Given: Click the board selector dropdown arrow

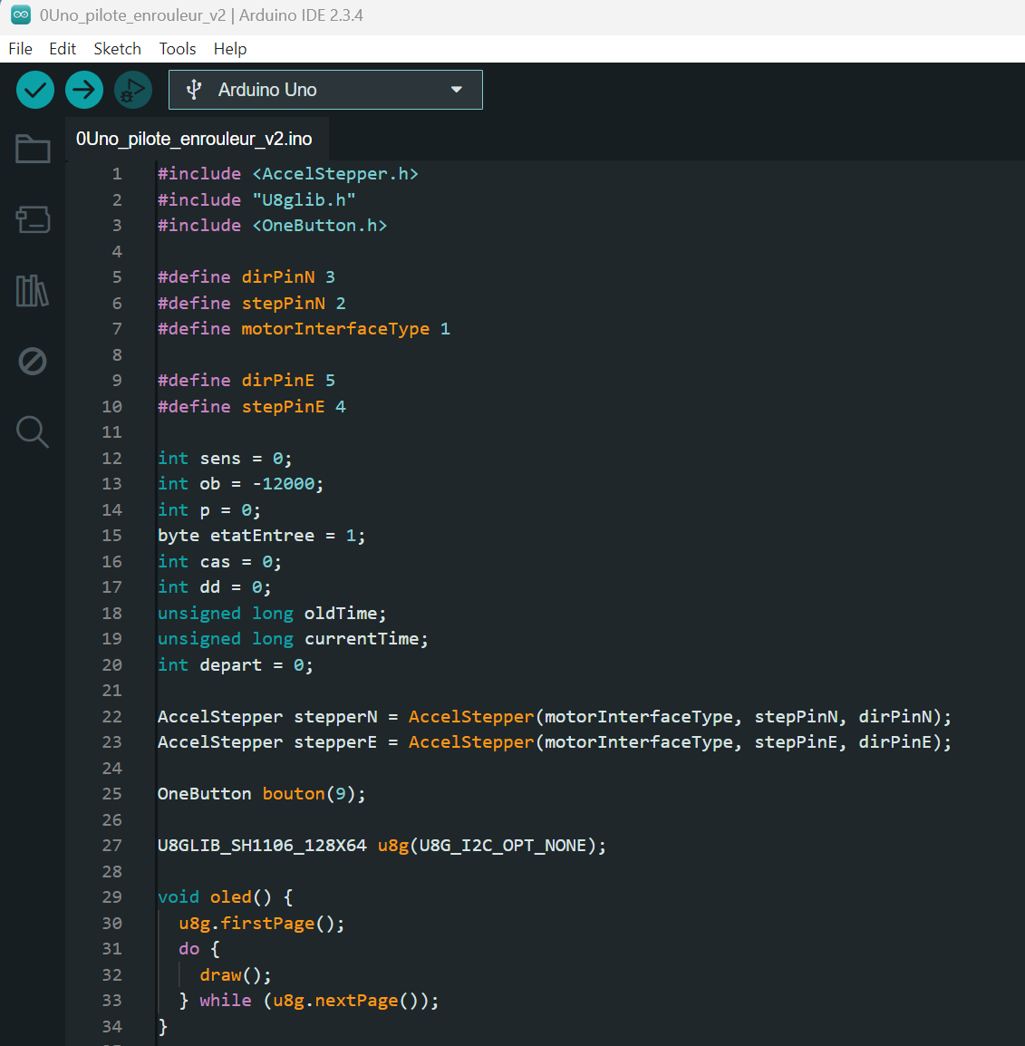Looking at the screenshot, I should pyautogui.click(x=457, y=90).
